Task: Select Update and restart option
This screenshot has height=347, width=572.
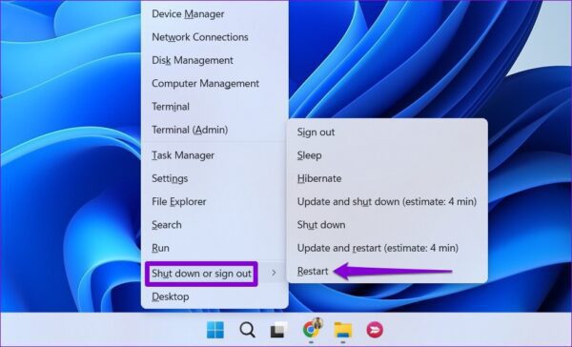Action: click(x=378, y=248)
